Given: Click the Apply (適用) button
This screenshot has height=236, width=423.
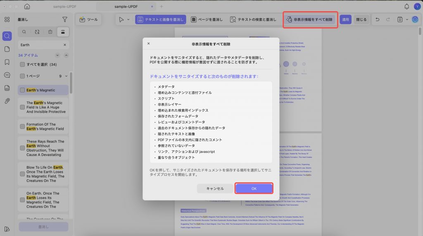Looking at the screenshot, I should [x=345, y=19].
